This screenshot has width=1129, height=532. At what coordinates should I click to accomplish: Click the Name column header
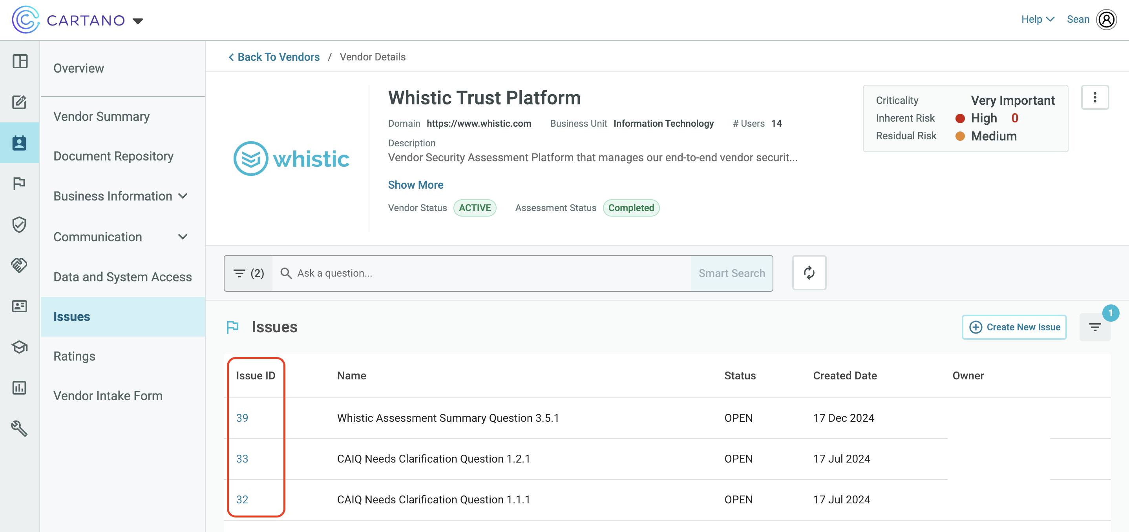(351, 376)
